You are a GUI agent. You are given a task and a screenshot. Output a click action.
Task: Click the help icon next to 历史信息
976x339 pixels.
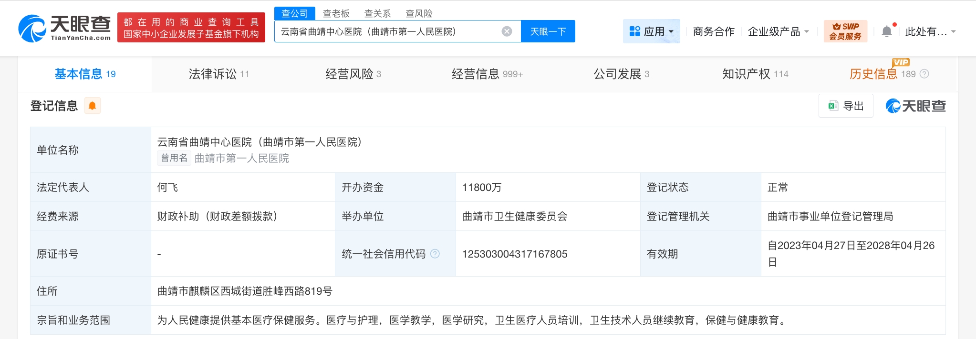(924, 74)
